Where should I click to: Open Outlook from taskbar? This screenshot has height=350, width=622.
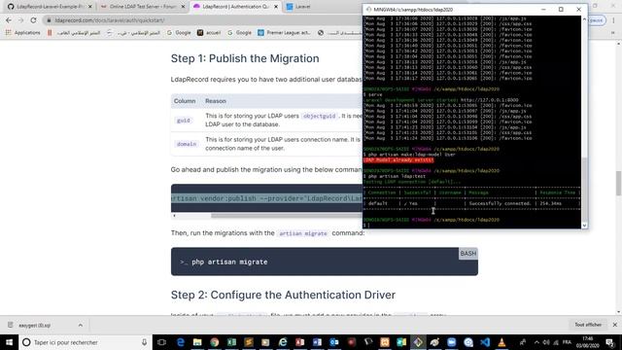(334, 342)
